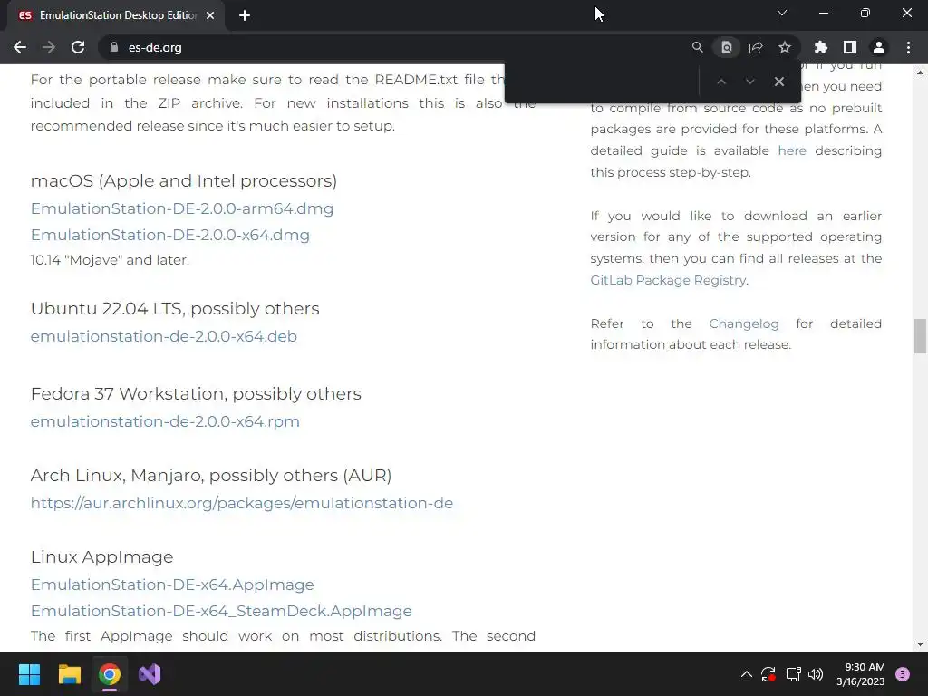Open the notification badge showing 3
Image resolution: width=928 pixels, height=696 pixels.
click(x=903, y=674)
